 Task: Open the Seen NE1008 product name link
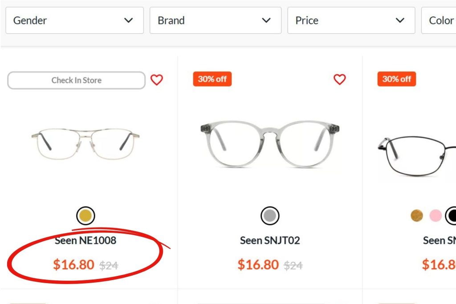(85, 240)
